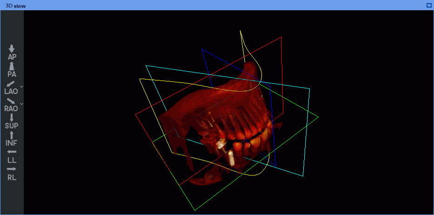Click the 3D view title label

click(15, 6)
